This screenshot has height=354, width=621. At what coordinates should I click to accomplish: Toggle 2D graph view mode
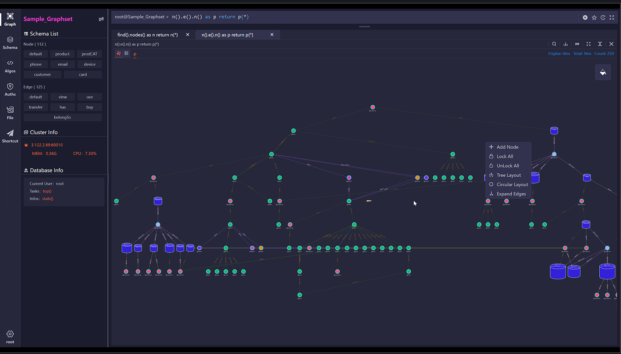point(577,44)
